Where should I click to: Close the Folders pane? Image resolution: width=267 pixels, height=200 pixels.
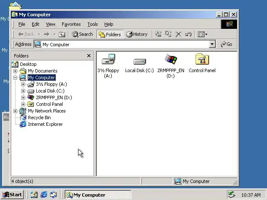pyautogui.click(x=89, y=55)
